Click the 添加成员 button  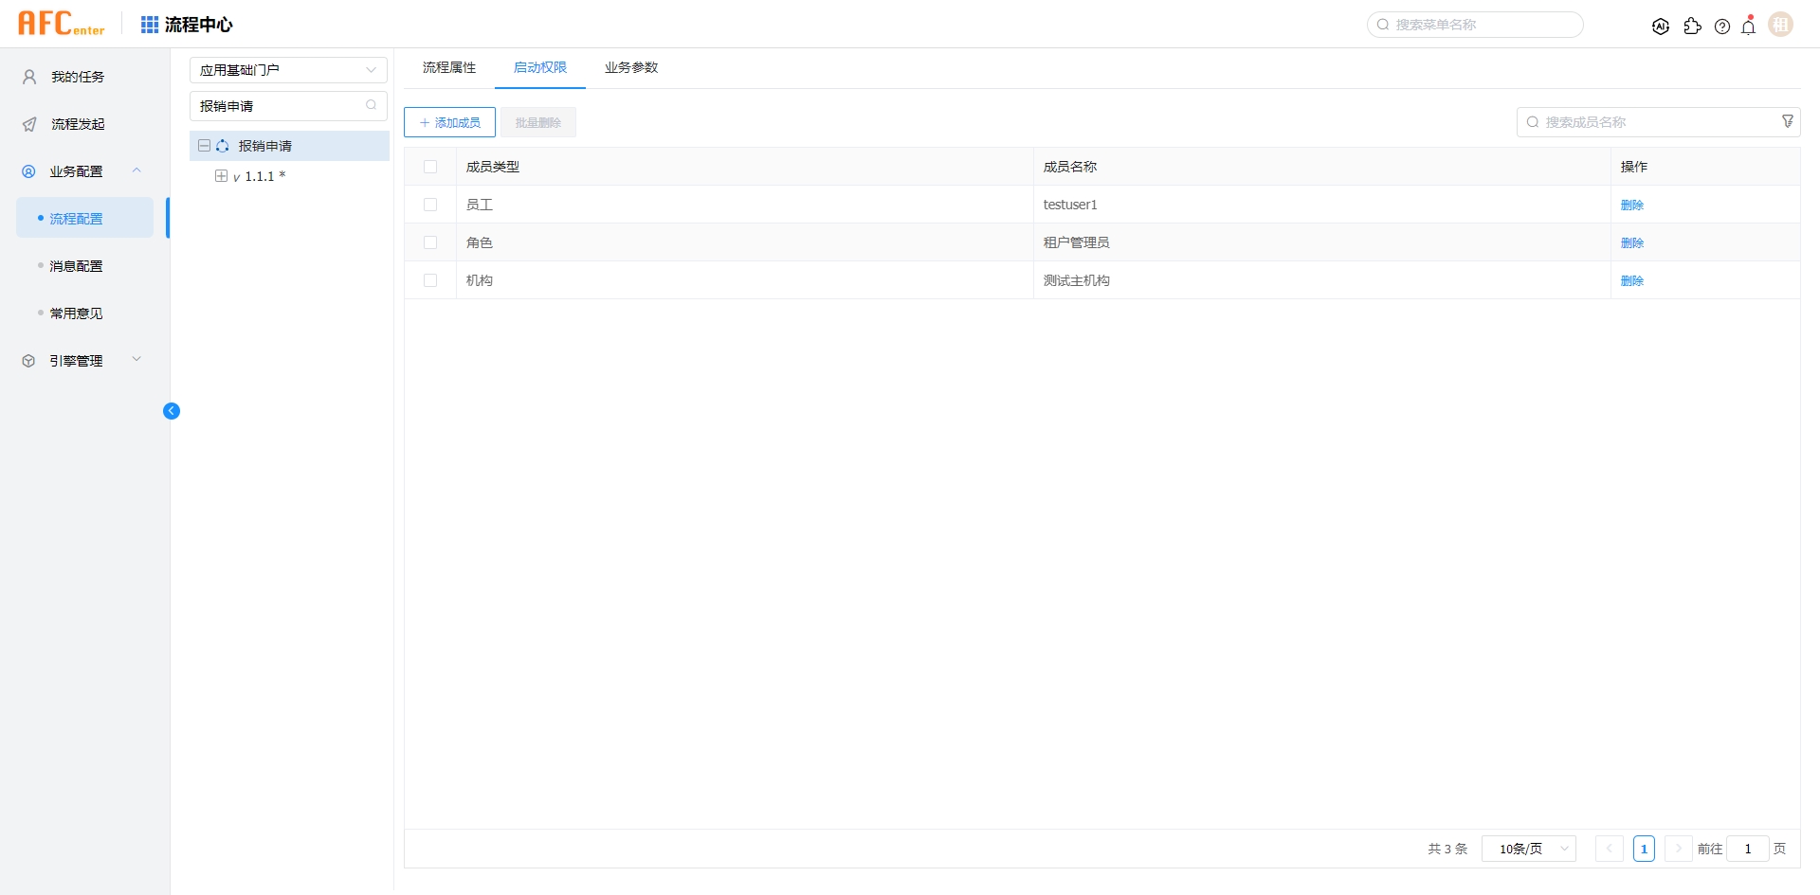449,122
